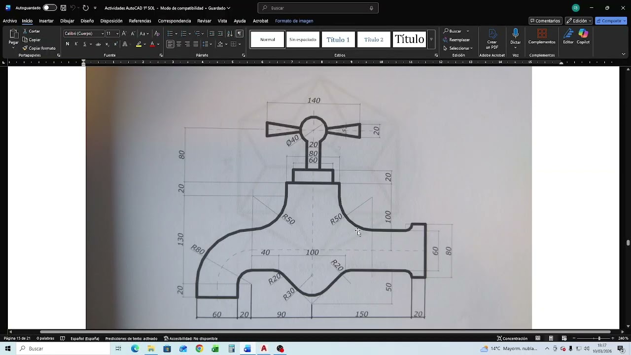631x355 pixels.
Task: Click the Comentarios button
Action: (x=545, y=21)
